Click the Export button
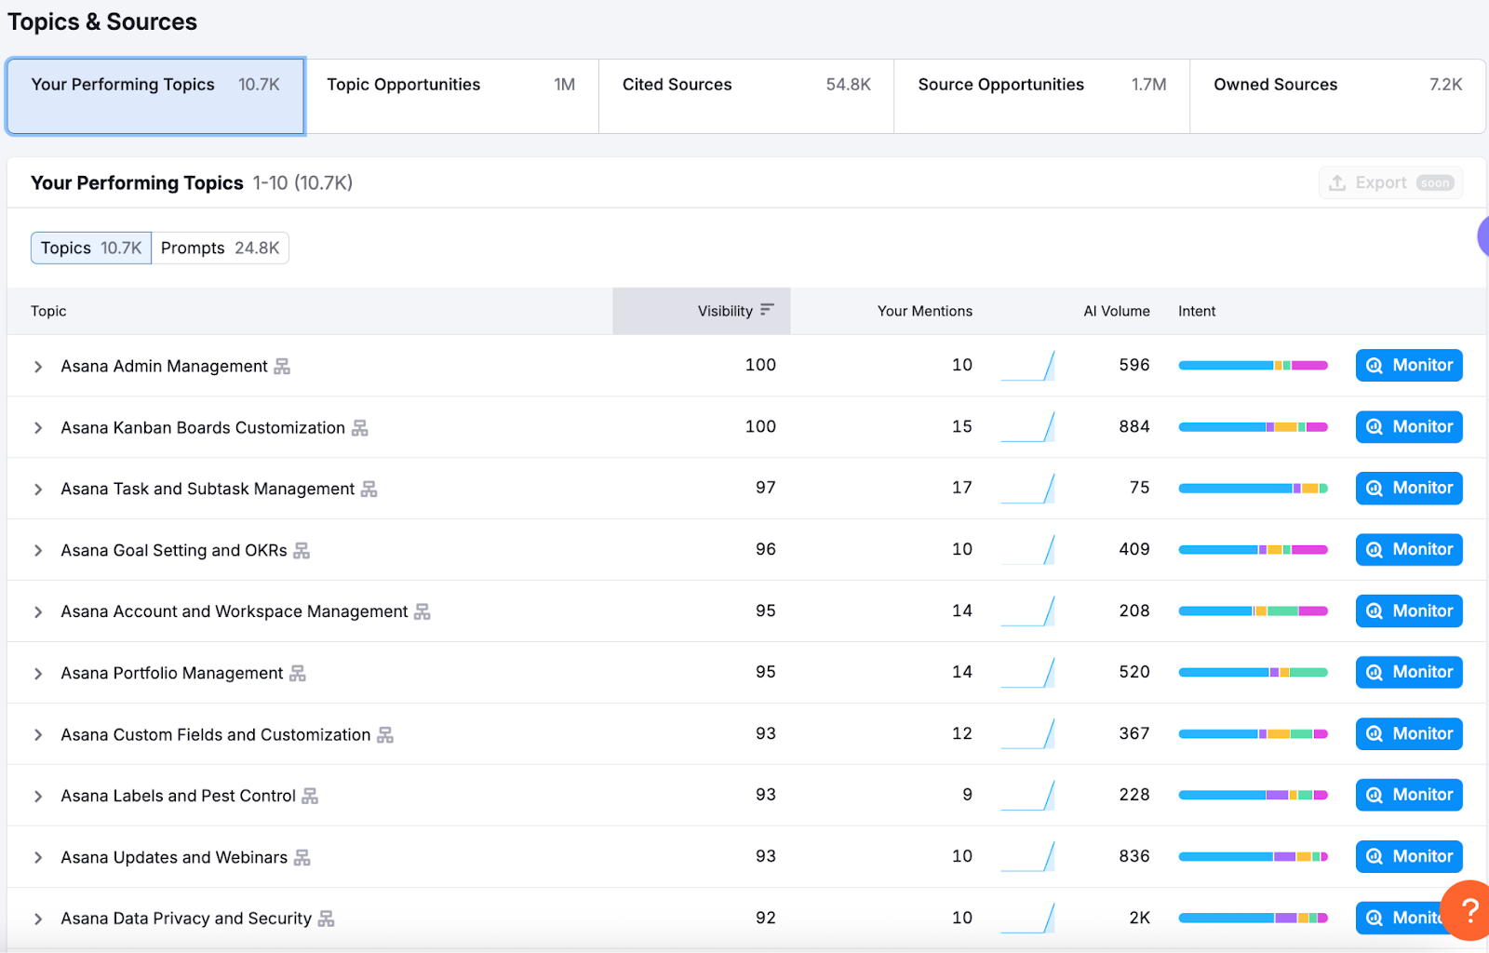Screen dimensions: 1489x953 pyautogui.click(x=1390, y=182)
